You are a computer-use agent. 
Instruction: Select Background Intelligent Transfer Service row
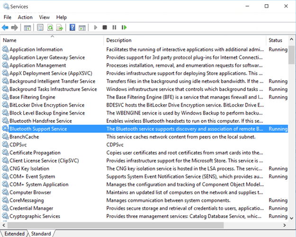coord(144,81)
